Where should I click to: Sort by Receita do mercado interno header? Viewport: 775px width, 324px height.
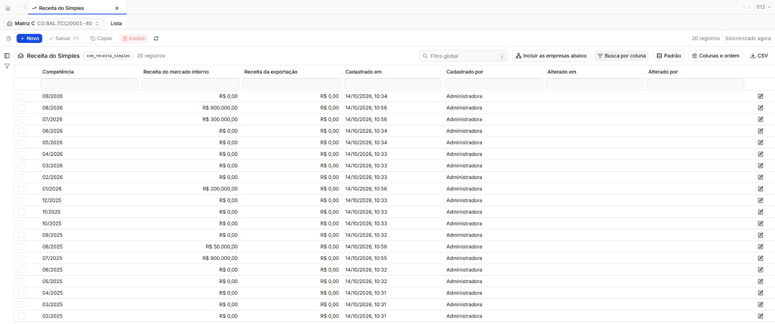coord(176,72)
